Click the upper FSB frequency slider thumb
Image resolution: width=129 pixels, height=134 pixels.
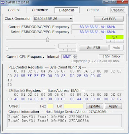(48, 40)
